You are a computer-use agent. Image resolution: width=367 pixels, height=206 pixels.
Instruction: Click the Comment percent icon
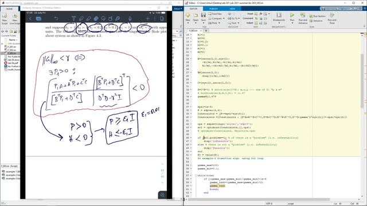(x=256, y=18)
